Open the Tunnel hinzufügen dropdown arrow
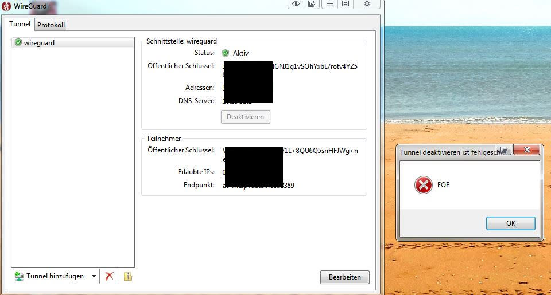This screenshot has width=551, height=295. (94, 276)
